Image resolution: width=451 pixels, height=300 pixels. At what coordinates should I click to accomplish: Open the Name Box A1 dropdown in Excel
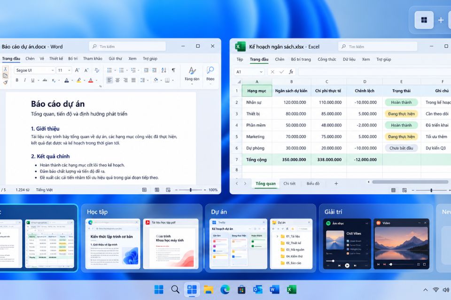pos(261,72)
